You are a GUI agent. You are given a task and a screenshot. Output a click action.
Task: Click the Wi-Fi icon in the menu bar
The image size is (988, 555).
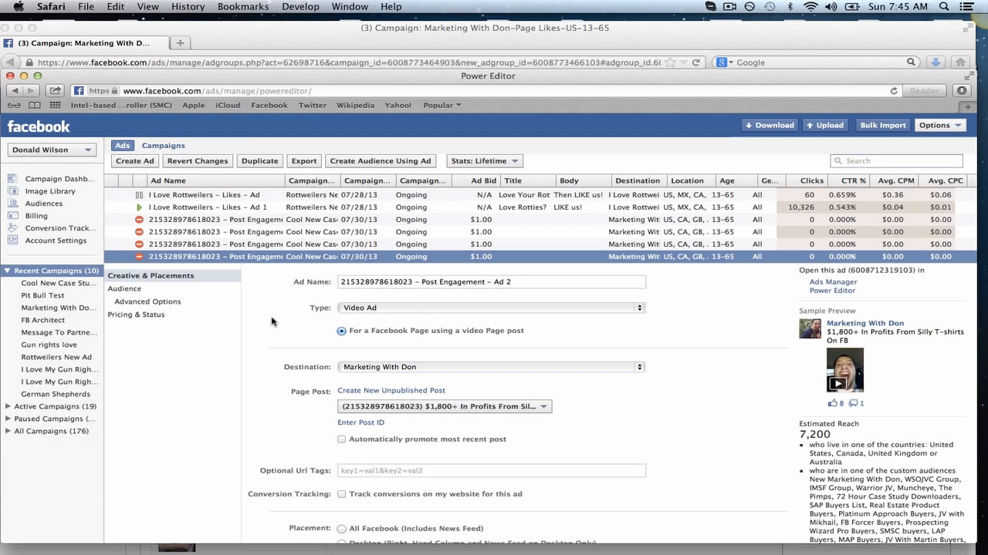pyautogui.click(x=810, y=7)
